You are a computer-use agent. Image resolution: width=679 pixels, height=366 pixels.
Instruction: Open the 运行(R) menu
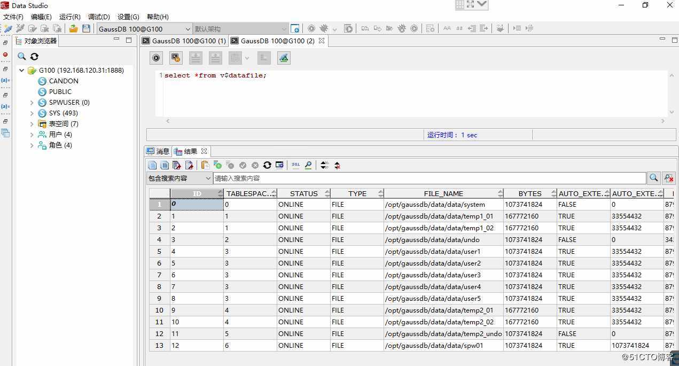(x=70, y=17)
